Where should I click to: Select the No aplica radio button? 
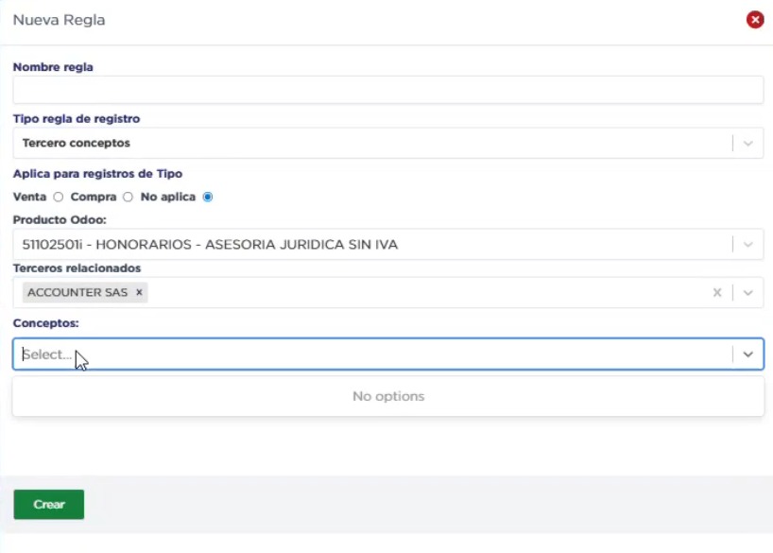coord(208,198)
